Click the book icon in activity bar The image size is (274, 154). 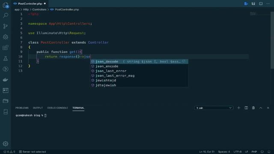coord(6,112)
